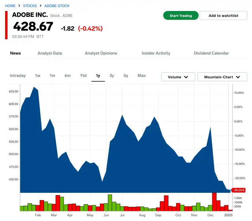Open the Dividend Calendar tab

(x=211, y=53)
